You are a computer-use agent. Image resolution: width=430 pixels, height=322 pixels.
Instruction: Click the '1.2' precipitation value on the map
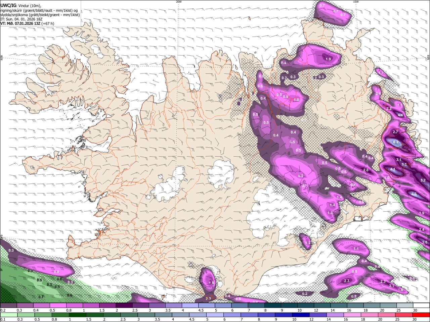click(308, 243)
